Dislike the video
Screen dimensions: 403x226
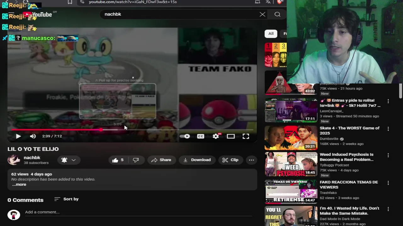pyautogui.click(x=136, y=160)
